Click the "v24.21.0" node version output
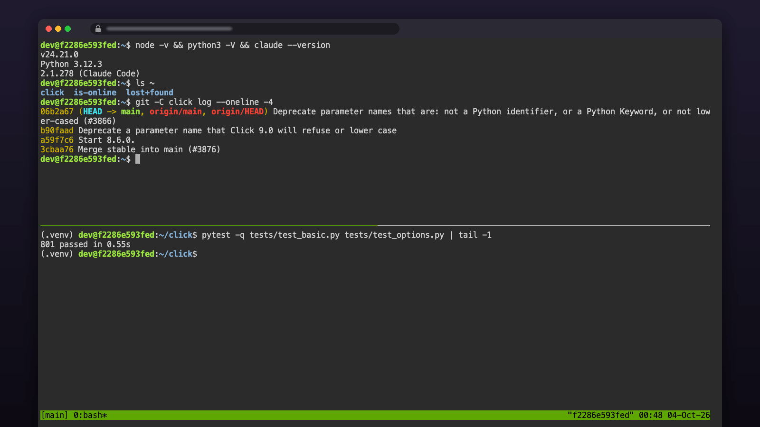Viewport: 760px width, 427px height. pos(59,55)
